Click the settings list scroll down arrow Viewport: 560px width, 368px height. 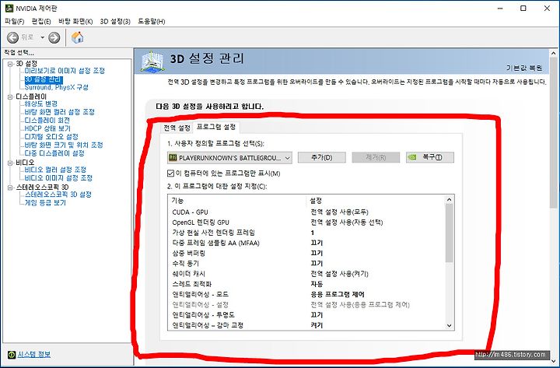tap(450, 325)
